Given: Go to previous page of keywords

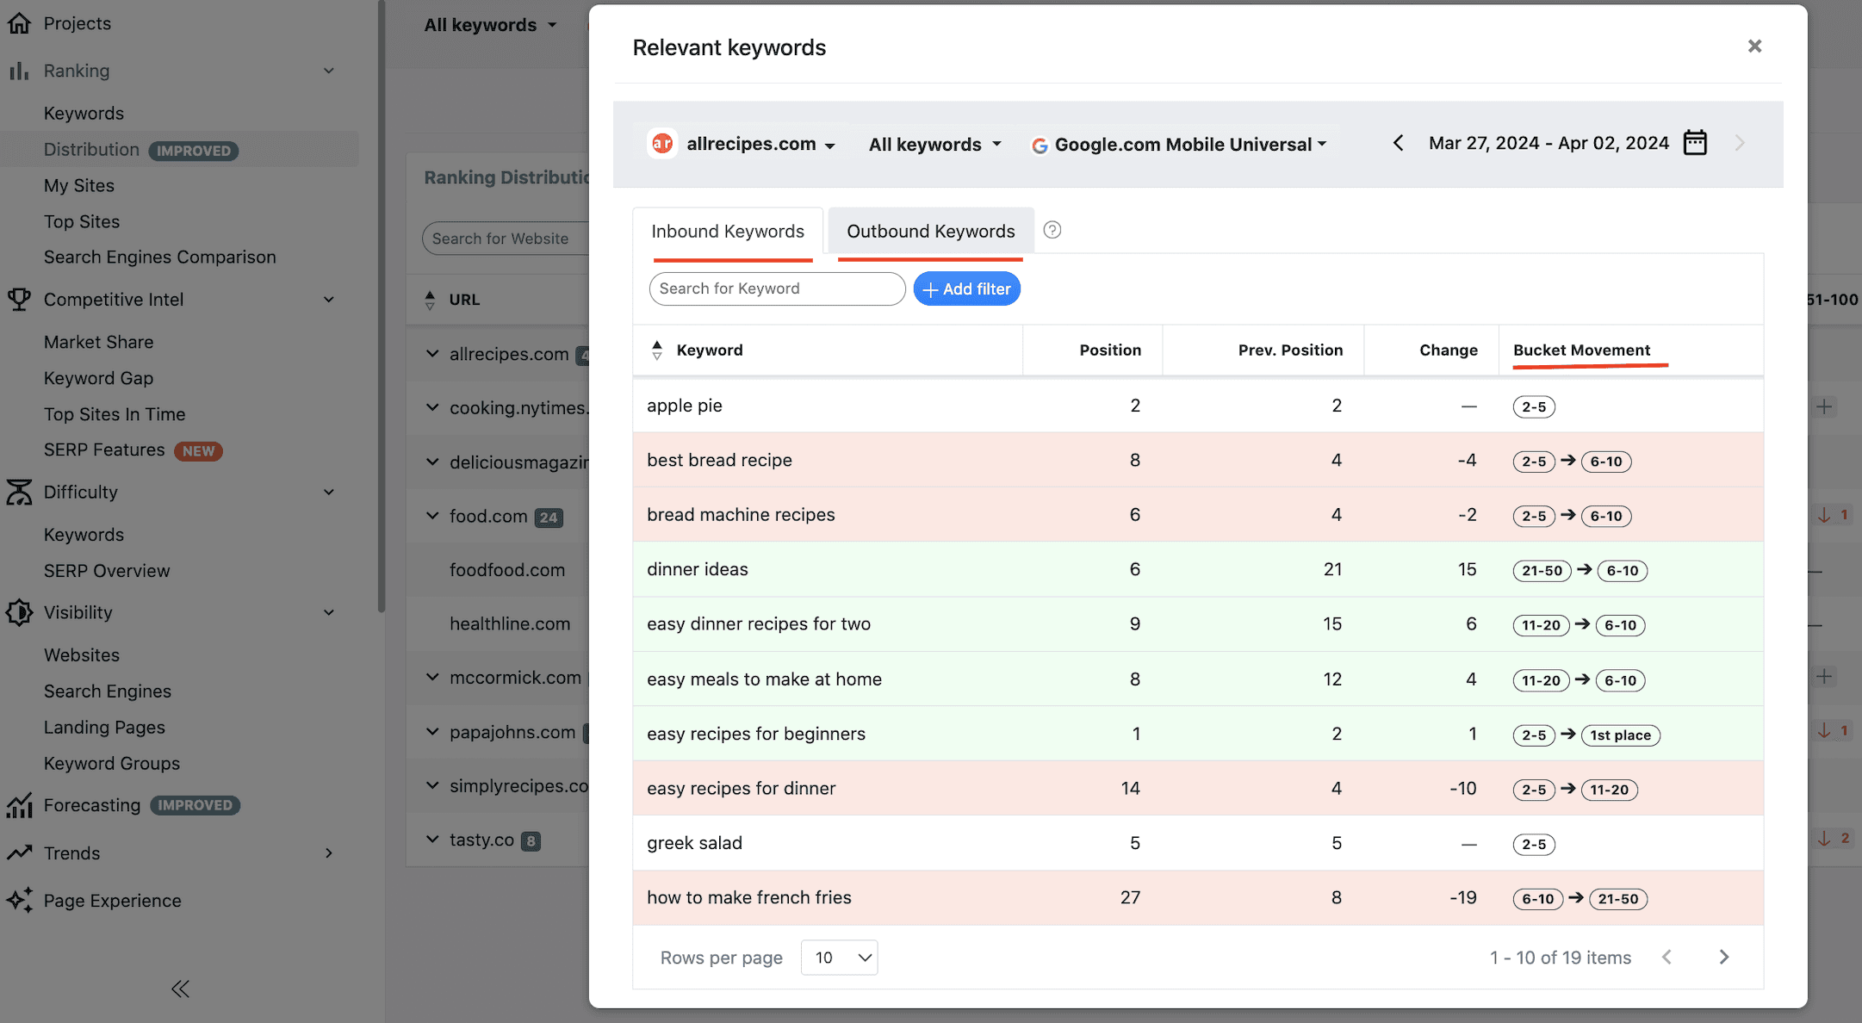Looking at the screenshot, I should [x=1666, y=957].
